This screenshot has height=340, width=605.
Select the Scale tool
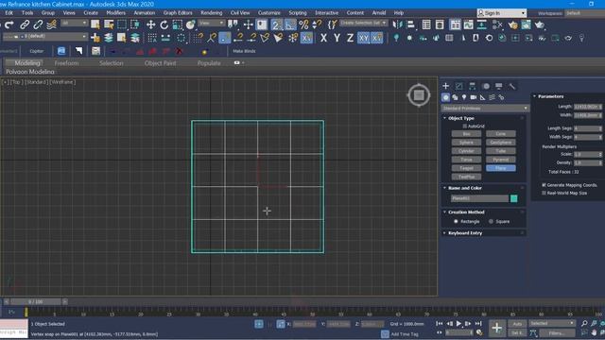(x=177, y=25)
